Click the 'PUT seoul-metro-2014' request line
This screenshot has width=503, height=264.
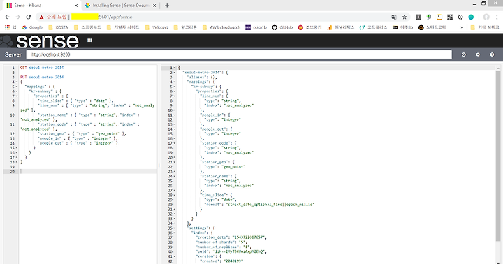coord(42,77)
